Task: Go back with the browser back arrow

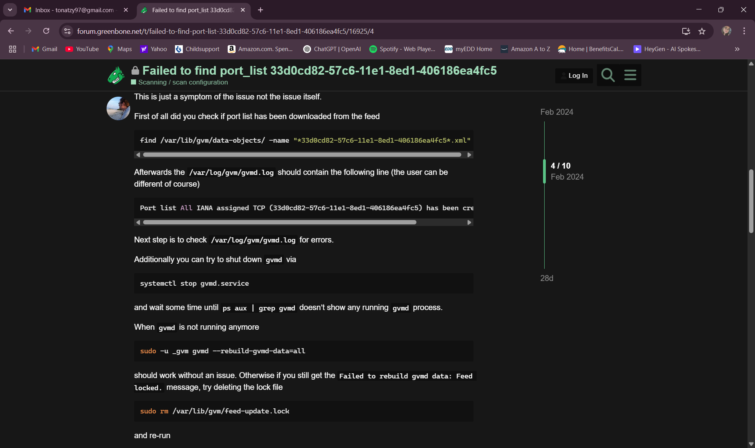Action: (x=11, y=31)
